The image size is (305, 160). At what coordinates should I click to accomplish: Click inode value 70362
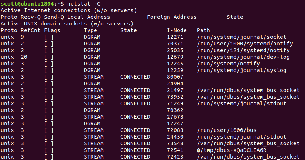[x=175, y=110]
